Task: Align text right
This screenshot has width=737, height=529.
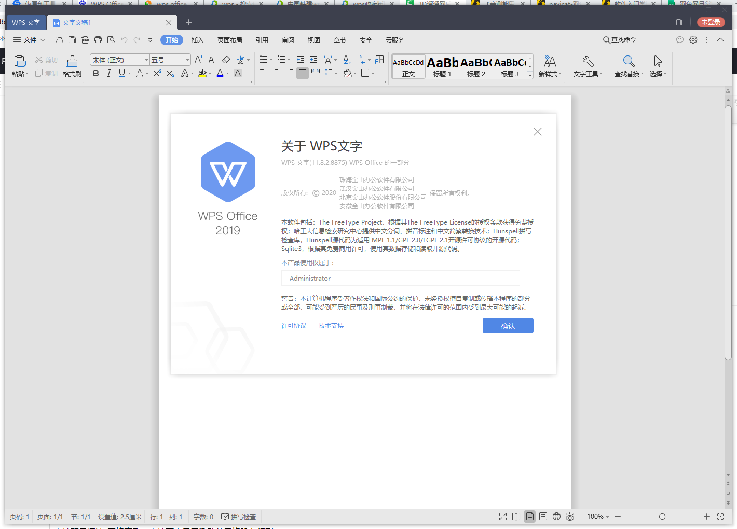Action: (290, 74)
